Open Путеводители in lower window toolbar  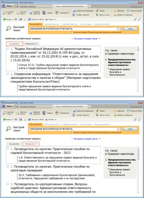pyautogui.click(x=62, y=113)
